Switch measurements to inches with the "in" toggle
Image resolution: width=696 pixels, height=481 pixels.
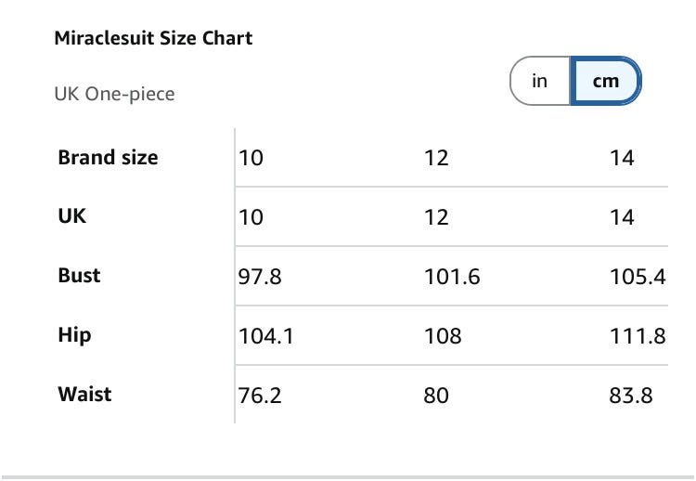click(540, 82)
